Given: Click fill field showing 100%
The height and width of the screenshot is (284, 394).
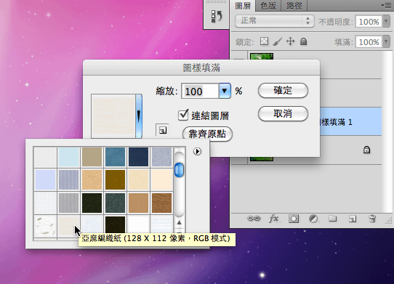Looking at the screenshot, I should coord(369,41).
